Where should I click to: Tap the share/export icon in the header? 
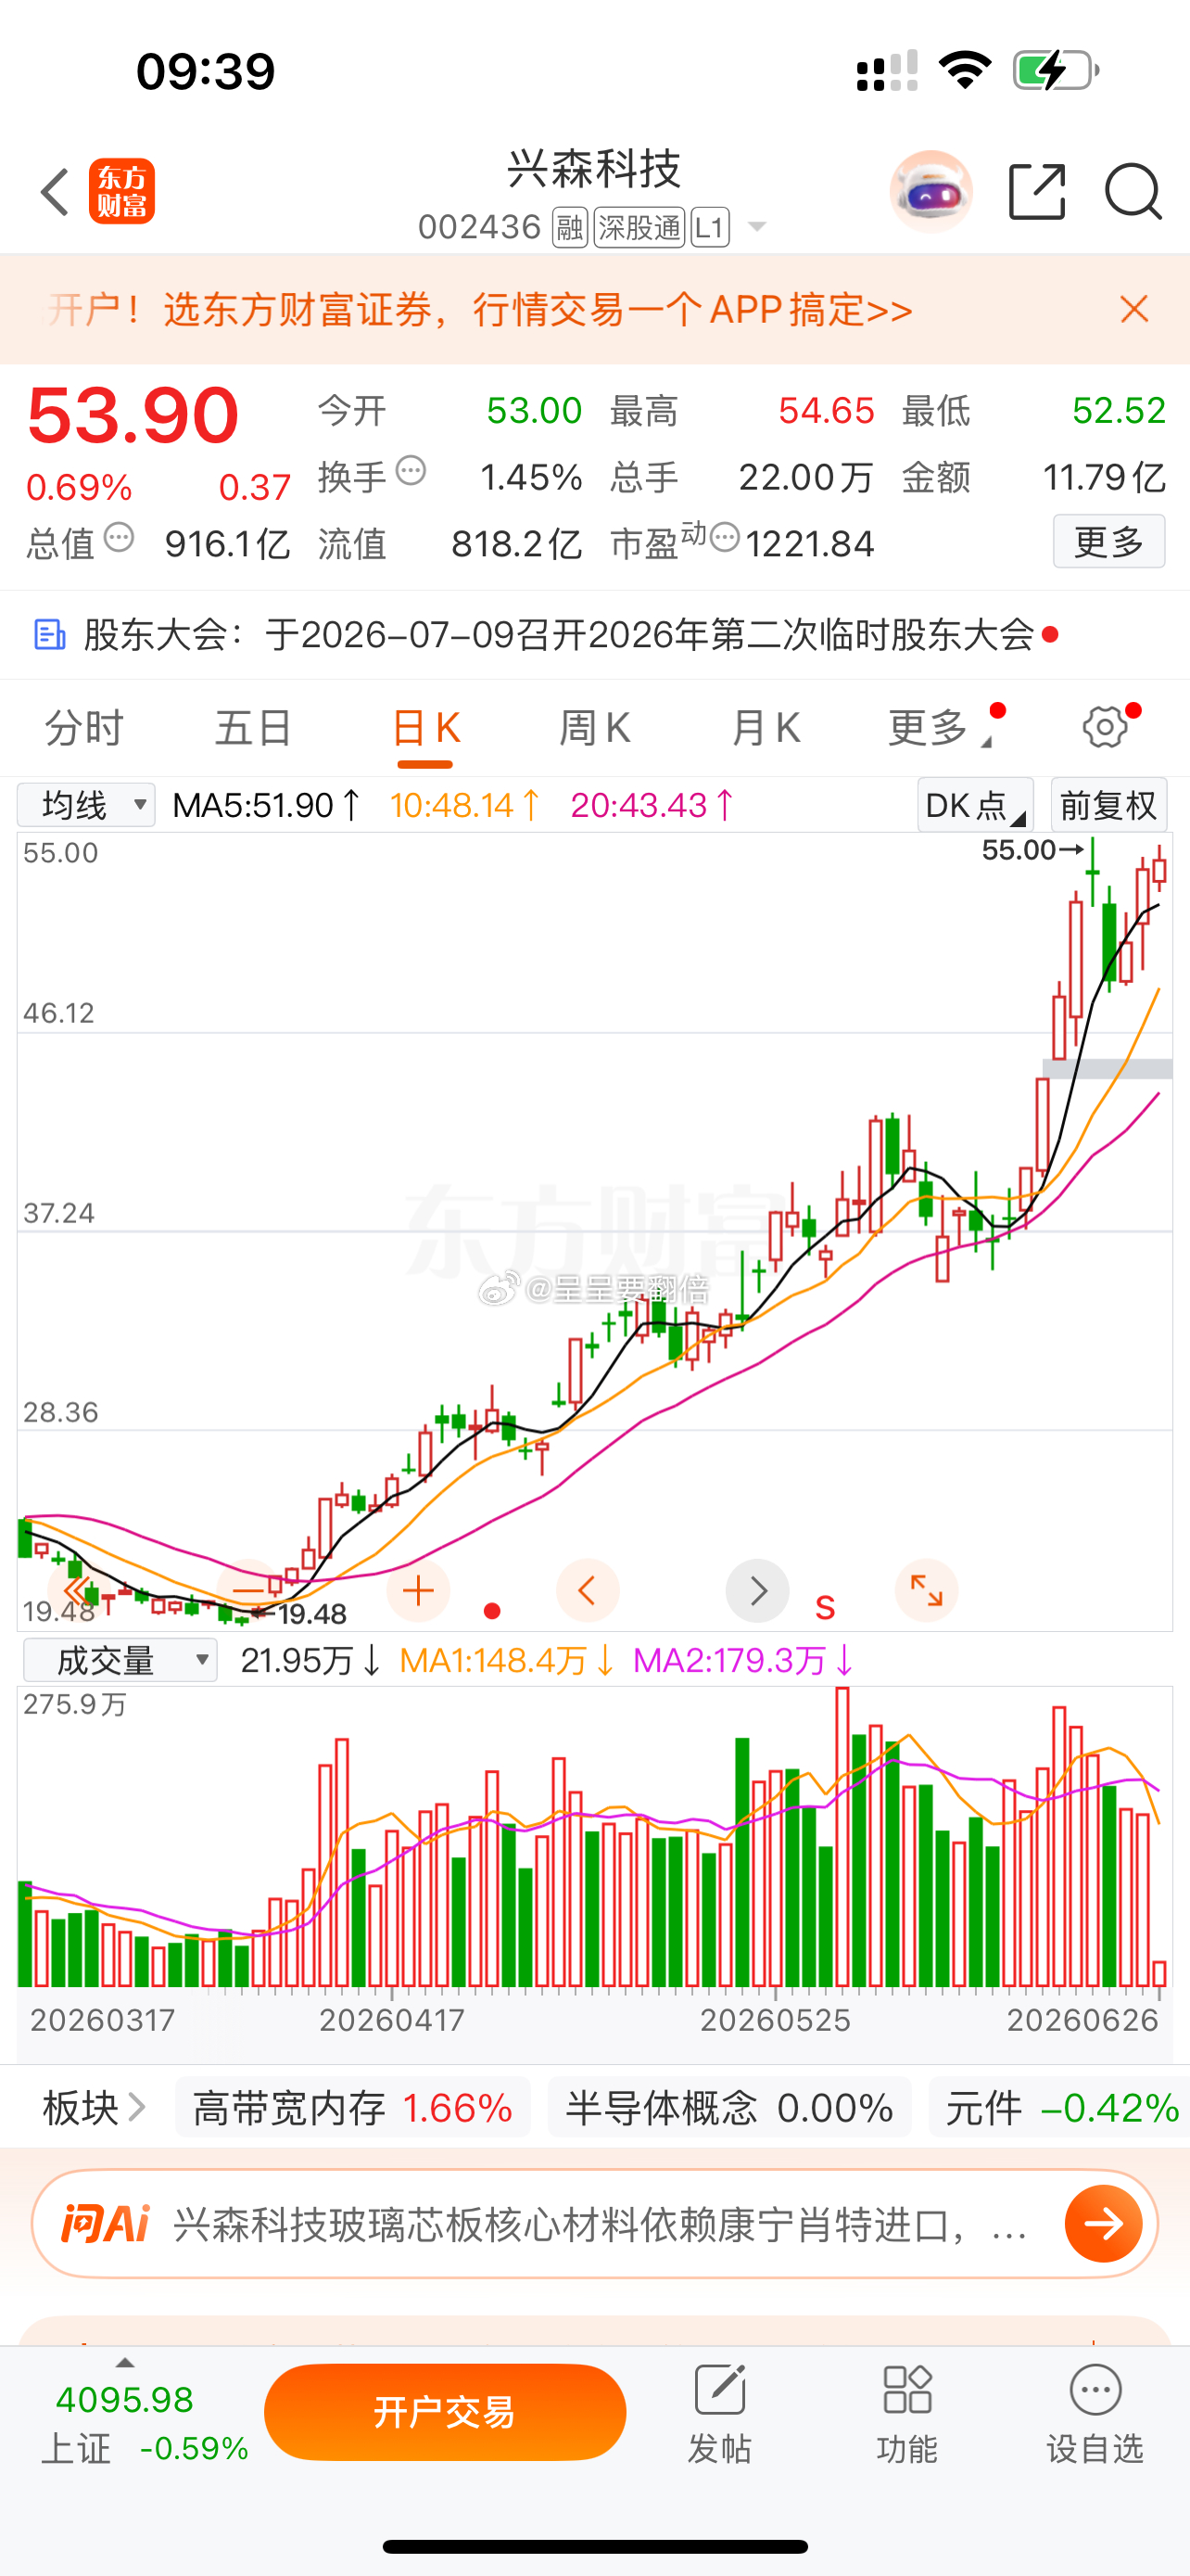click(x=1037, y=191)
